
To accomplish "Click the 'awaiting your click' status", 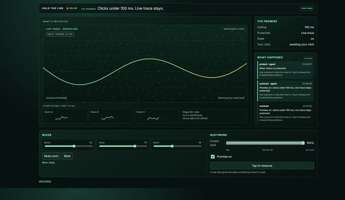I will pos(301,44).
